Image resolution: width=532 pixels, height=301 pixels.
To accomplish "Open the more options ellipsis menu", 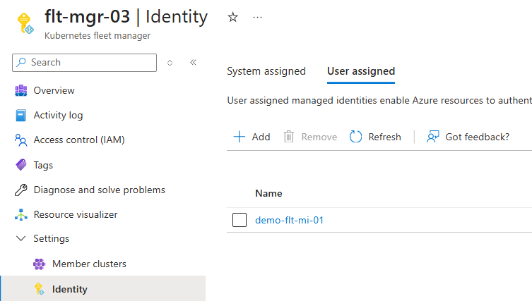I will 257,17.
